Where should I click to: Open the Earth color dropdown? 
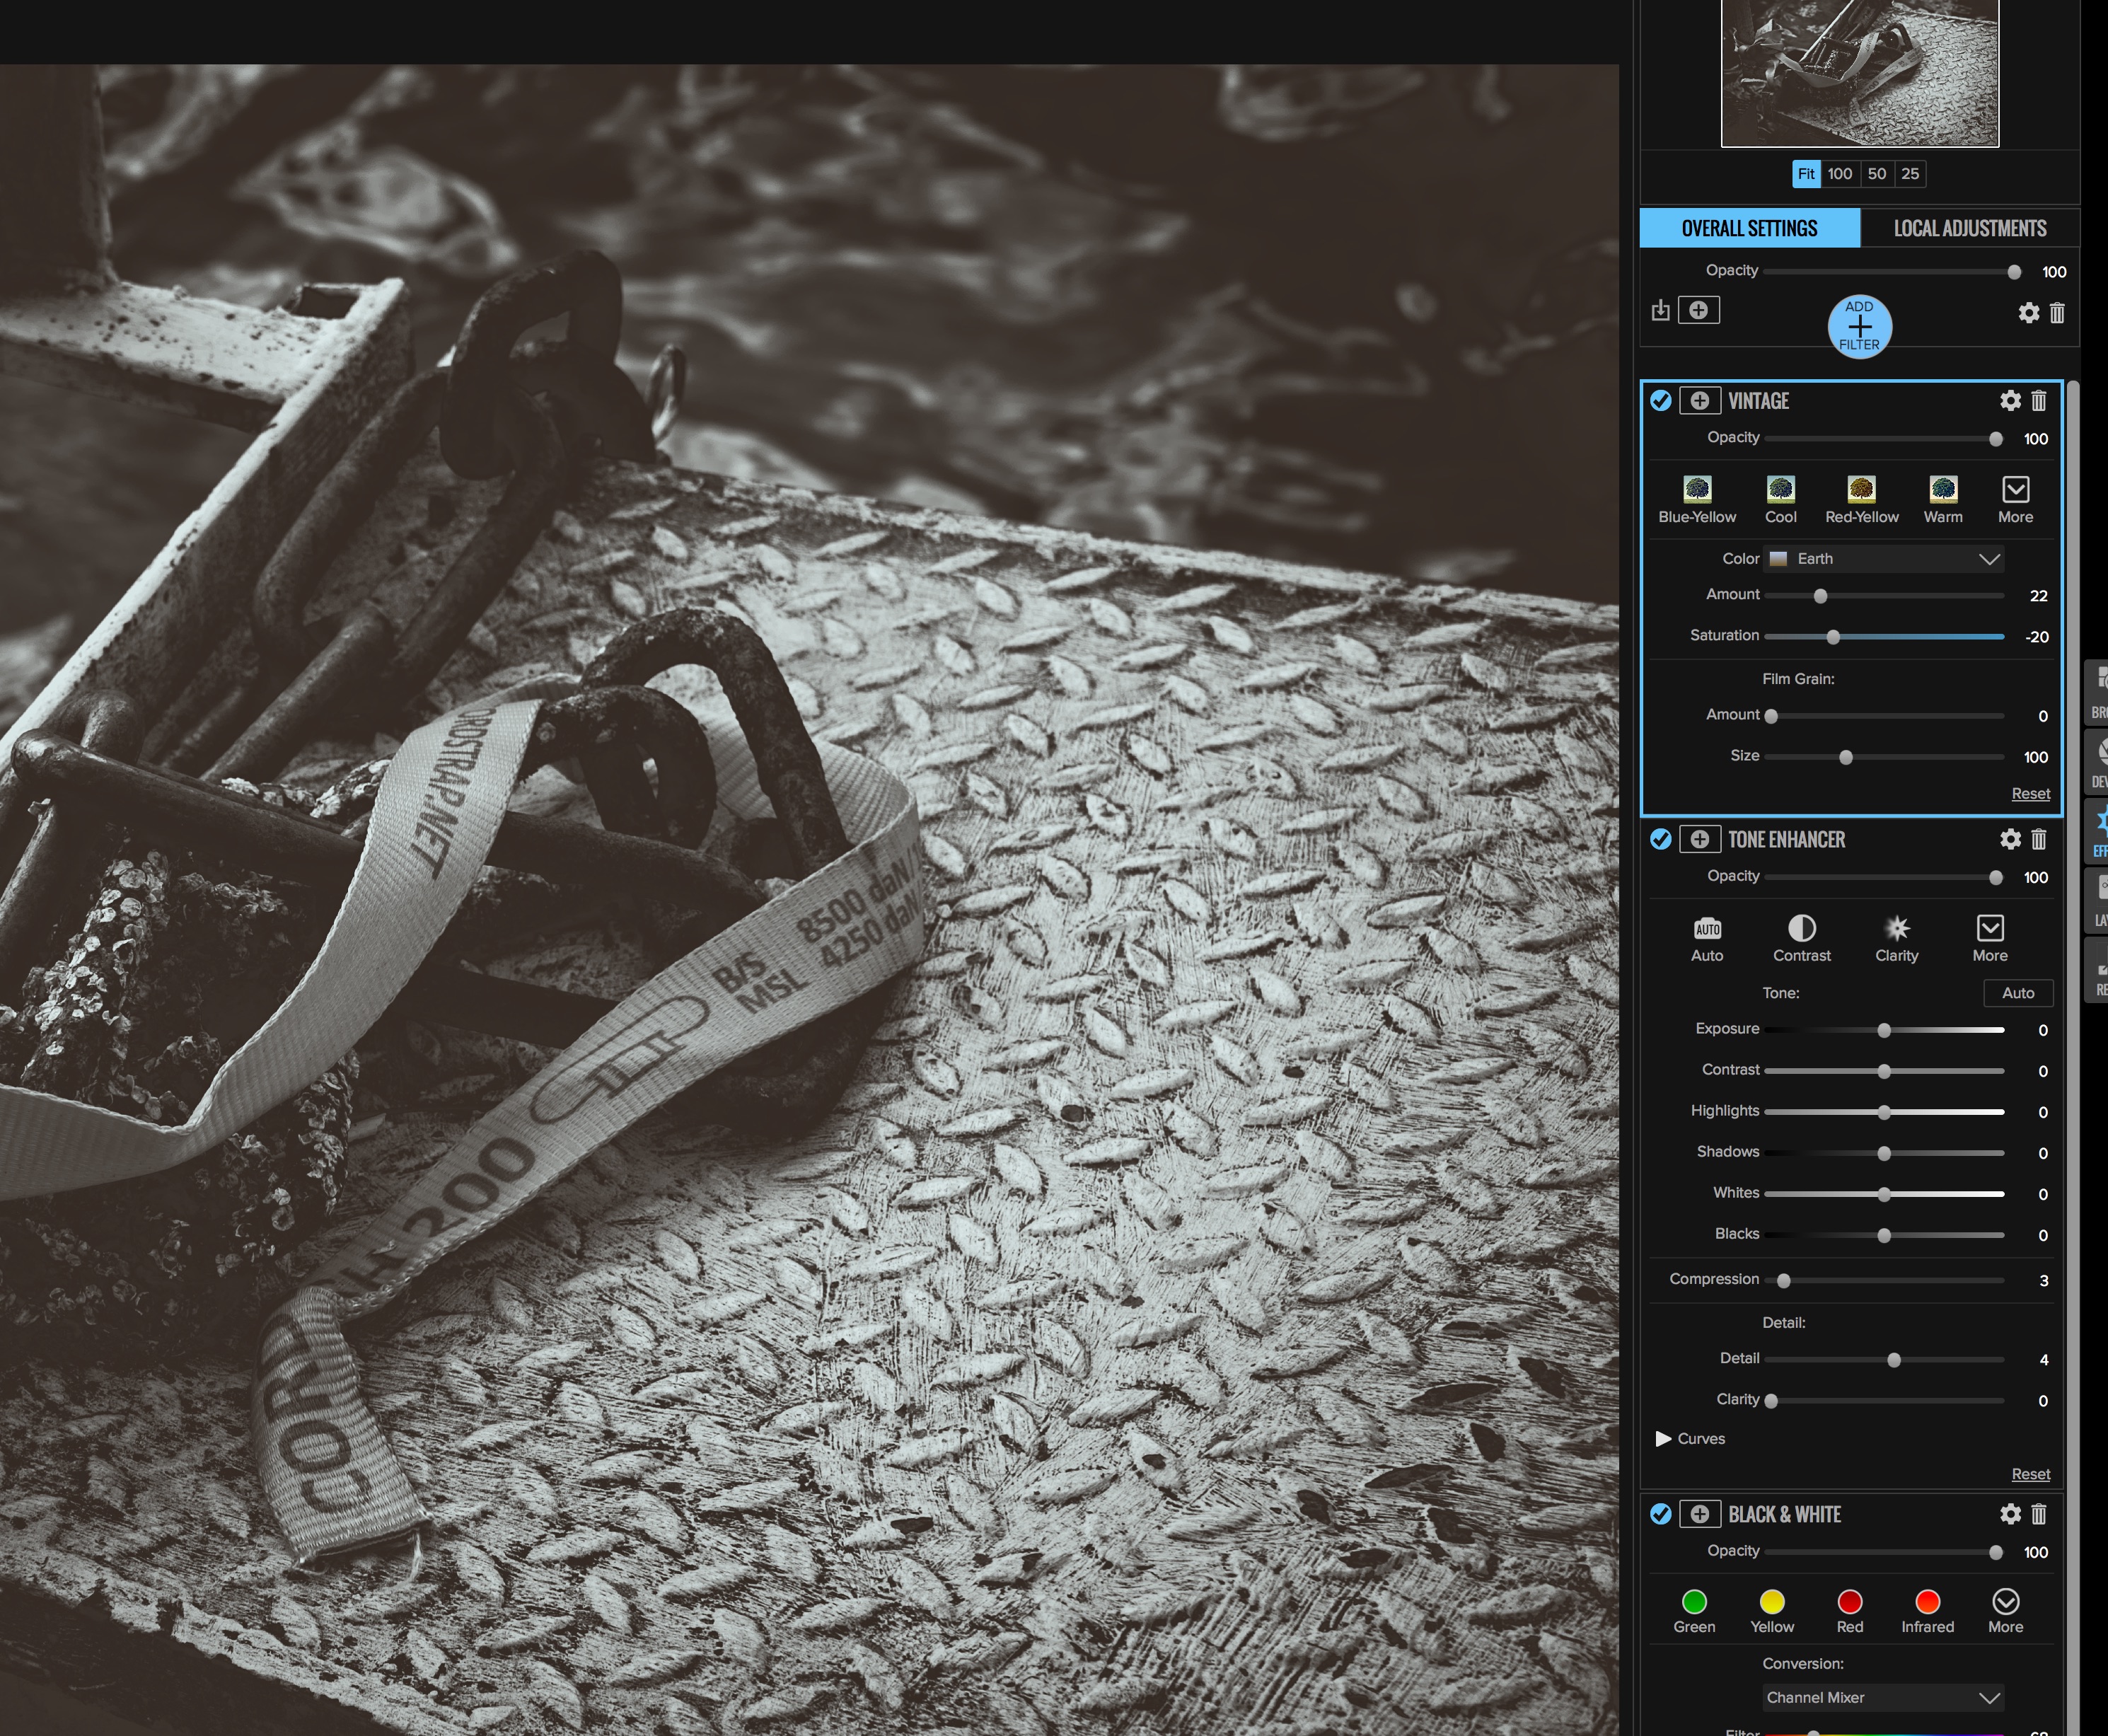pos(1884,559)
